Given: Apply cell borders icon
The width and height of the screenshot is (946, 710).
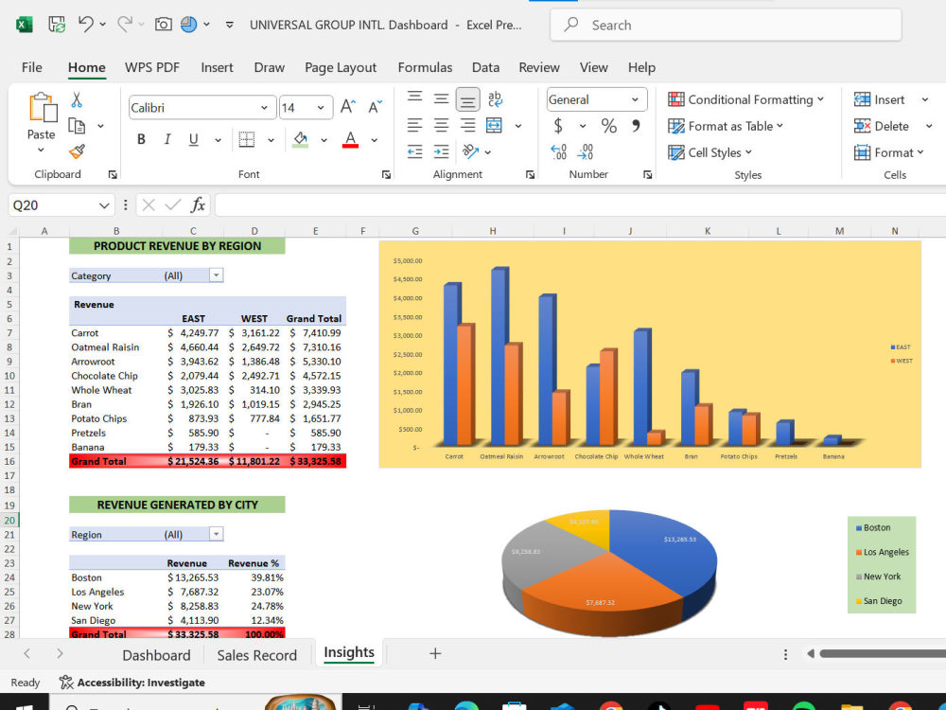Looking at the screenshot, I should [x=247, y=139].
